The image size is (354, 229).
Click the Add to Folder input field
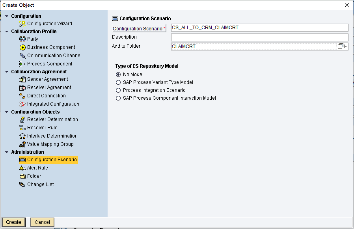point(254,46)
